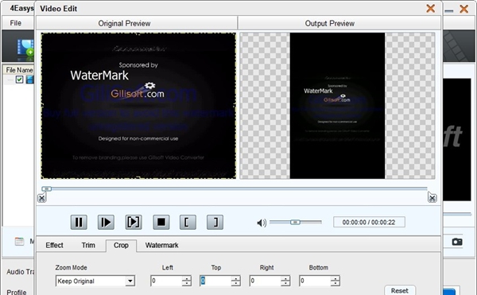
Task: Increase the Left crop value
Action: tap(187, 278)
